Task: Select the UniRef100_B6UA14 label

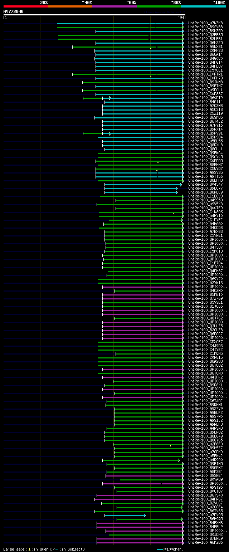Action: pyautogui.click(x=206, y=54)
